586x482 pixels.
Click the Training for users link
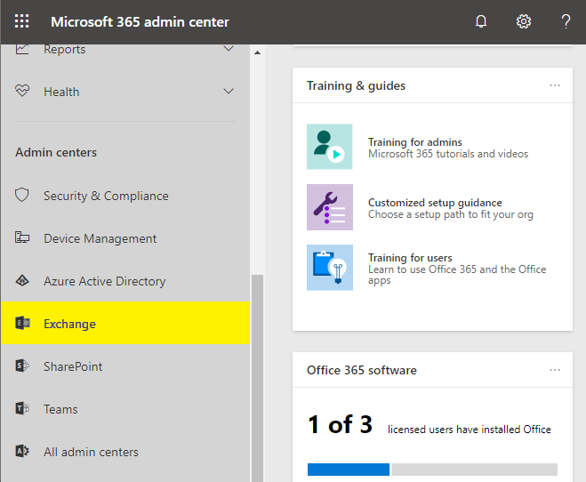pos(410,257)
